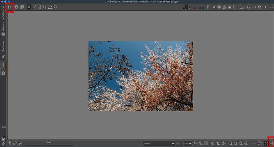This screenshot has width=274, height=147.
Task: Open the 'Aucun' dropdown in bottom bar
Action: tap(158, 143)
